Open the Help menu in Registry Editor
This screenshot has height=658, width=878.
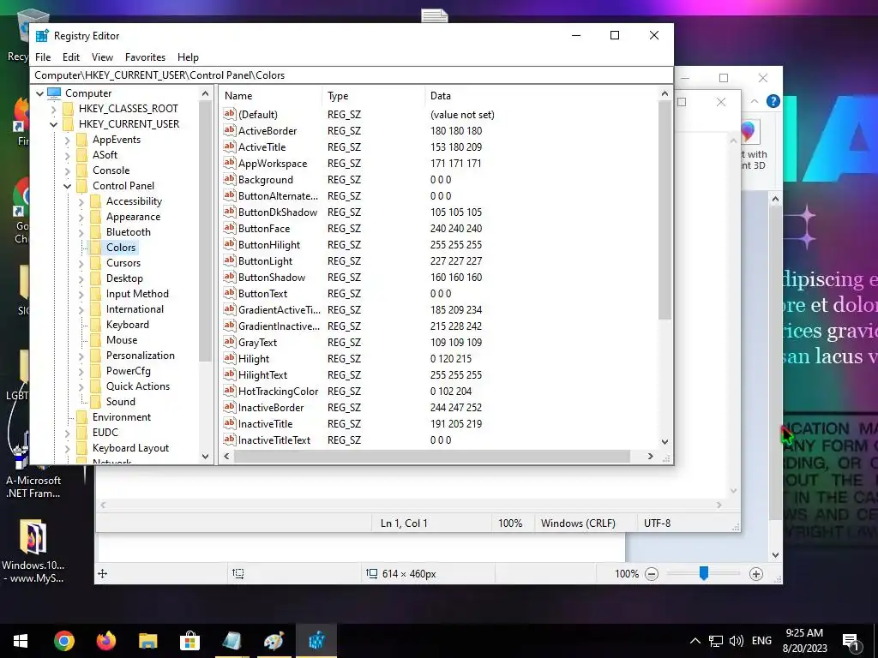click(x=188, y=57)
